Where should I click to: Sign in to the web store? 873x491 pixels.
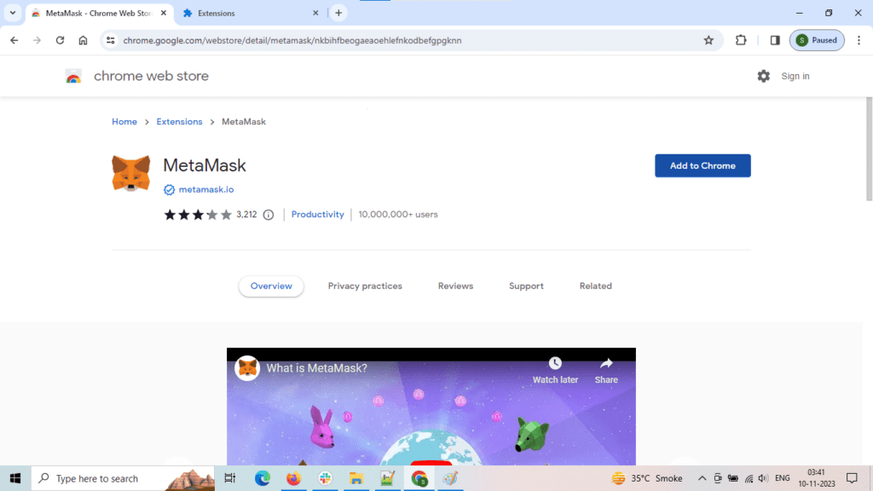[x=795, y=76]
